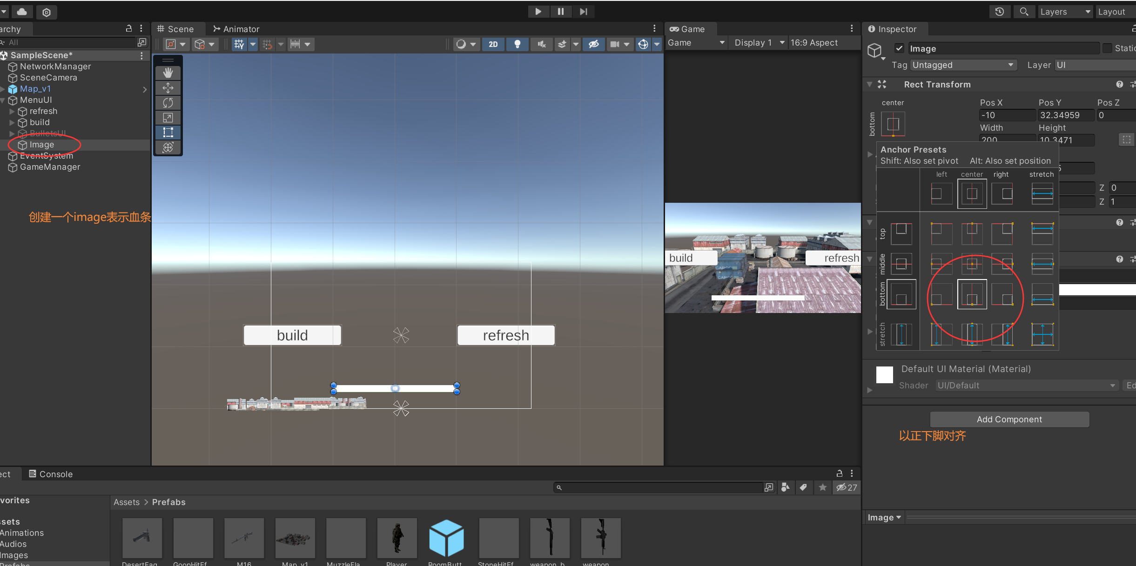Open the Layout dropdown

(1116, 12)
